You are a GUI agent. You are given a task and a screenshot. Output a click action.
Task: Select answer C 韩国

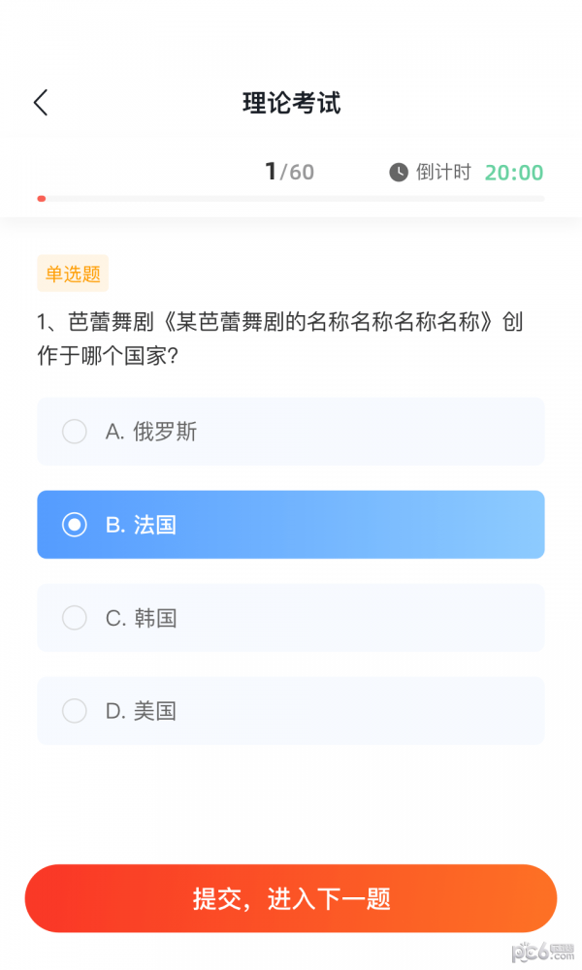point(291,618)
